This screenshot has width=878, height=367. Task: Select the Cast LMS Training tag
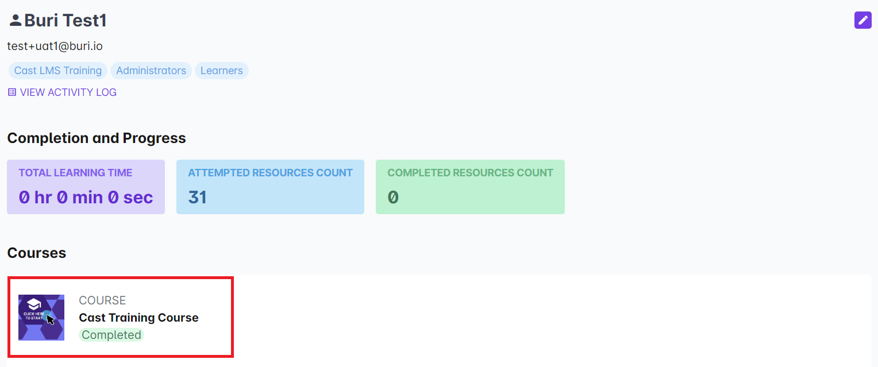[57, 71]
